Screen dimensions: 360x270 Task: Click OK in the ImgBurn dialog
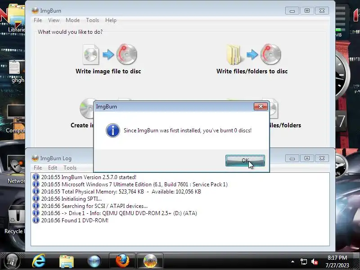pos(245,161)
